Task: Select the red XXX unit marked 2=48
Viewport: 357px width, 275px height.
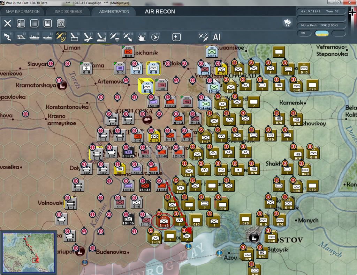Action: point(164,220)
